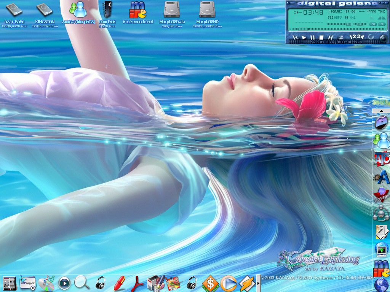Pause the playing song
Viewport: 390px width, 292px height.
coord(312,38)
